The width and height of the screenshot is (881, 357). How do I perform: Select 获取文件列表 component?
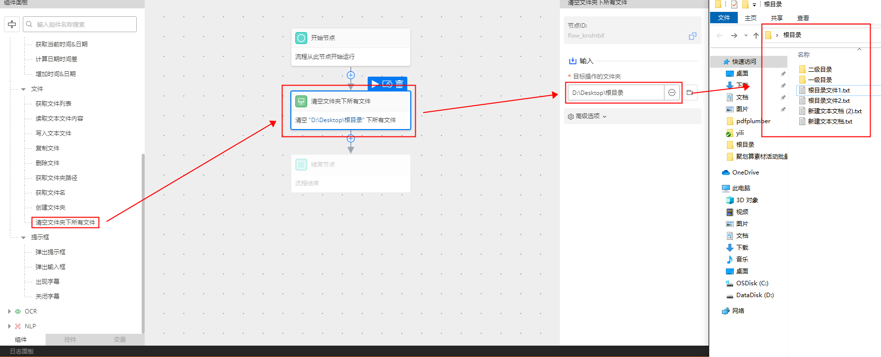[54, 104]
